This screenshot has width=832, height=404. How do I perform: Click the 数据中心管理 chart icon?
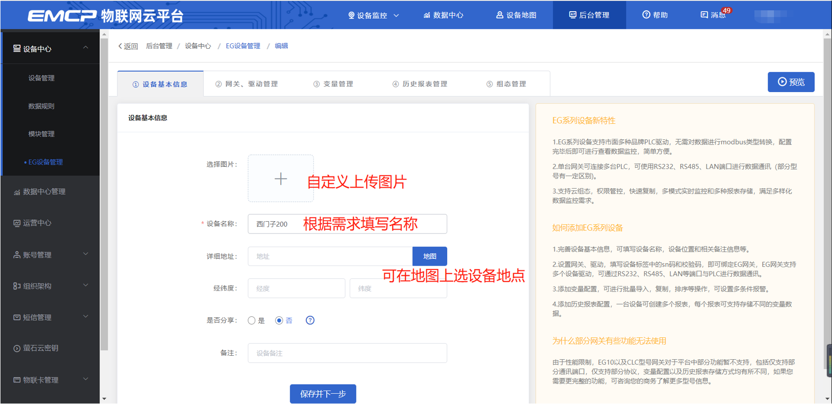coord(17,192)
